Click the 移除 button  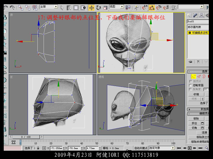click(196, 119)
